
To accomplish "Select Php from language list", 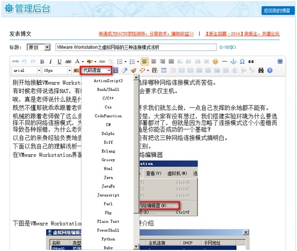I will pyautogui.click(x=108, y=213).
